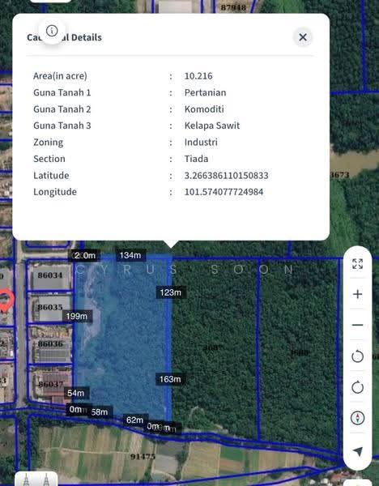Click the Guna Tanah 2 value Komoditi
This screenshot has height=486, width=379.
pyautogui.click(x=204, y=109)
